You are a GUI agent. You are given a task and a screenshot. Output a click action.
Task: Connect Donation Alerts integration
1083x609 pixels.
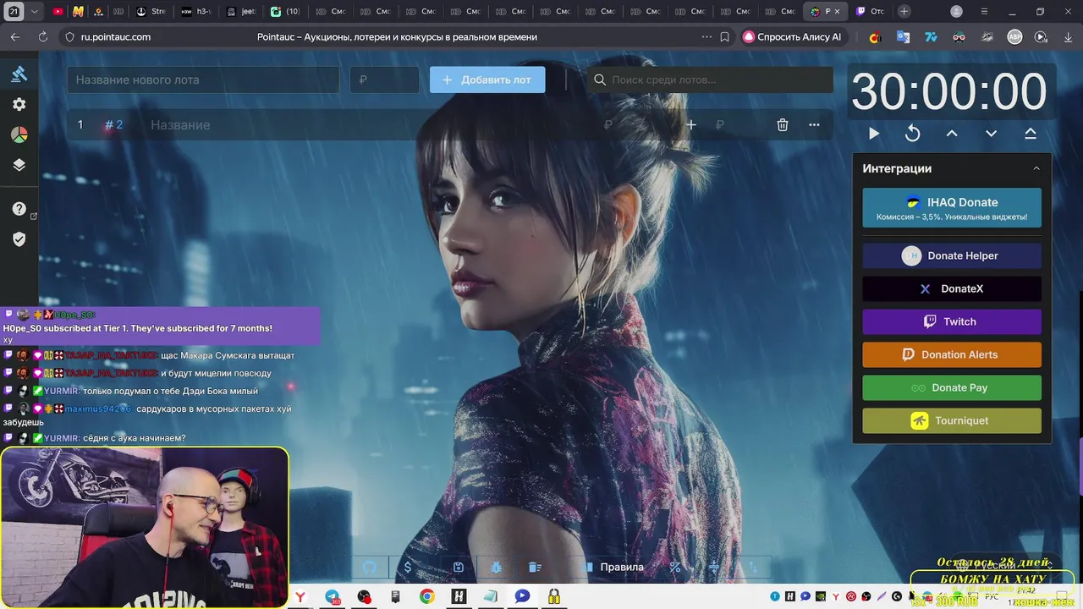pyautogui.click(x=952, y=354)
